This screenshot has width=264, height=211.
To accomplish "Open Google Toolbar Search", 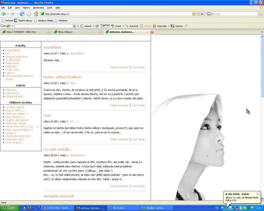I will pos(88,26).
